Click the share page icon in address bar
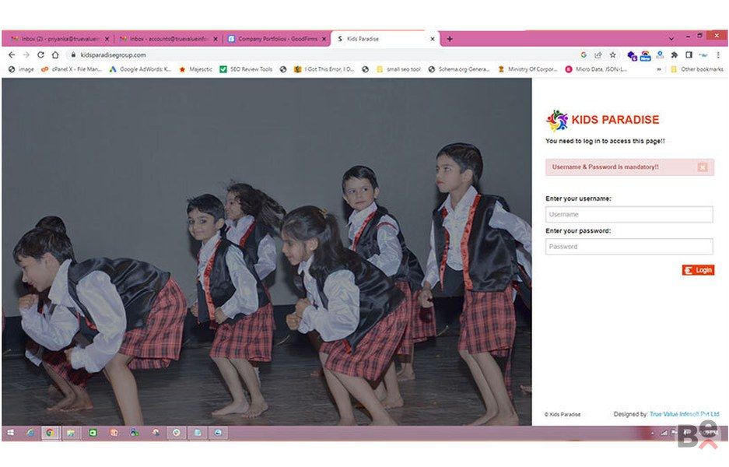729x467 pixels. click(598, 55)
